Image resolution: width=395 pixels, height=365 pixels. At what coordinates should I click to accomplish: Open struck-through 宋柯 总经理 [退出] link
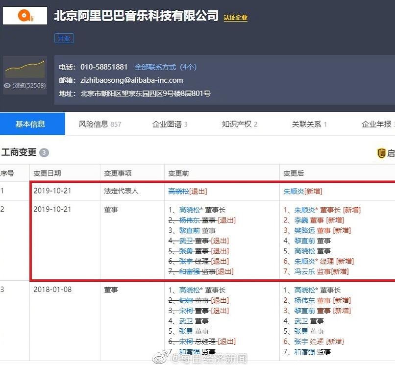tap(202, 341)
